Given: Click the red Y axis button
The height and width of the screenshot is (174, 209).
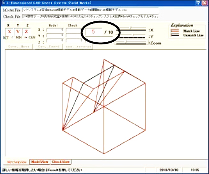Looking at the screenshot, I should pyautogui.click(x=18, y=32).
